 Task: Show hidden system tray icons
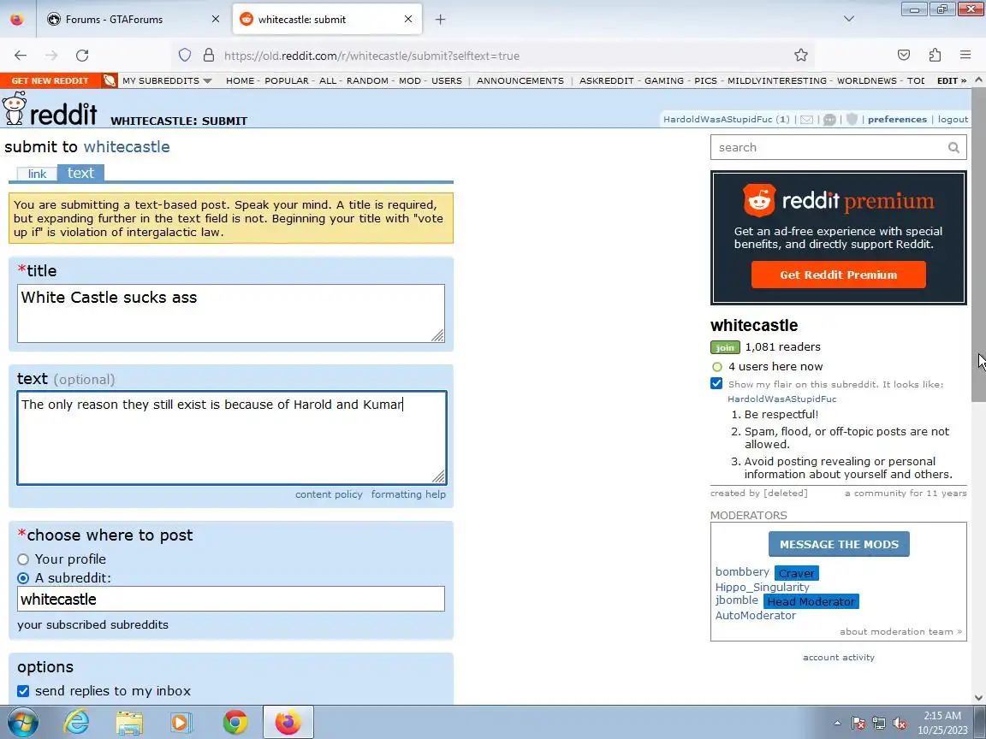(837, 724)
